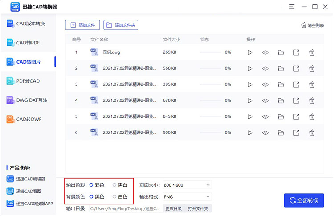Expand the 页面大小 800 * 600 dropdown
This screenshot has height=216, width=334.
(187, 185)
